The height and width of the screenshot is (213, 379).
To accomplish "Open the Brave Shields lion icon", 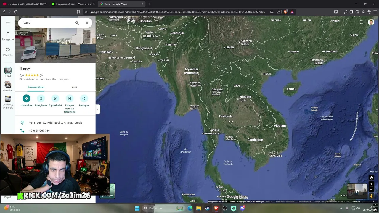I will point(285,12).
